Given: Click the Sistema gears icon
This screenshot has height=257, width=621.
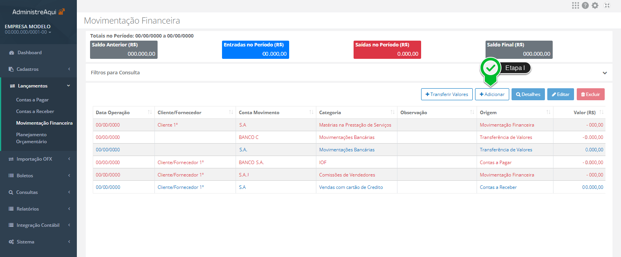Looking at the screenshot, I should tap(11, 242).
